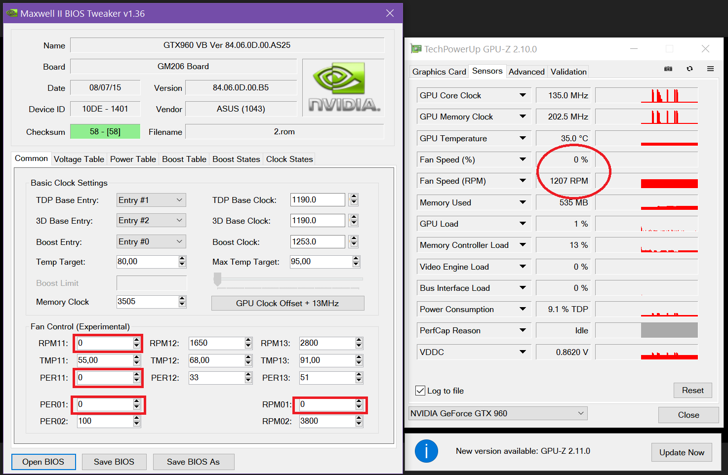Open the GPU-Z hamburger menu
The image size is (728, 475).
pos(710,69)
